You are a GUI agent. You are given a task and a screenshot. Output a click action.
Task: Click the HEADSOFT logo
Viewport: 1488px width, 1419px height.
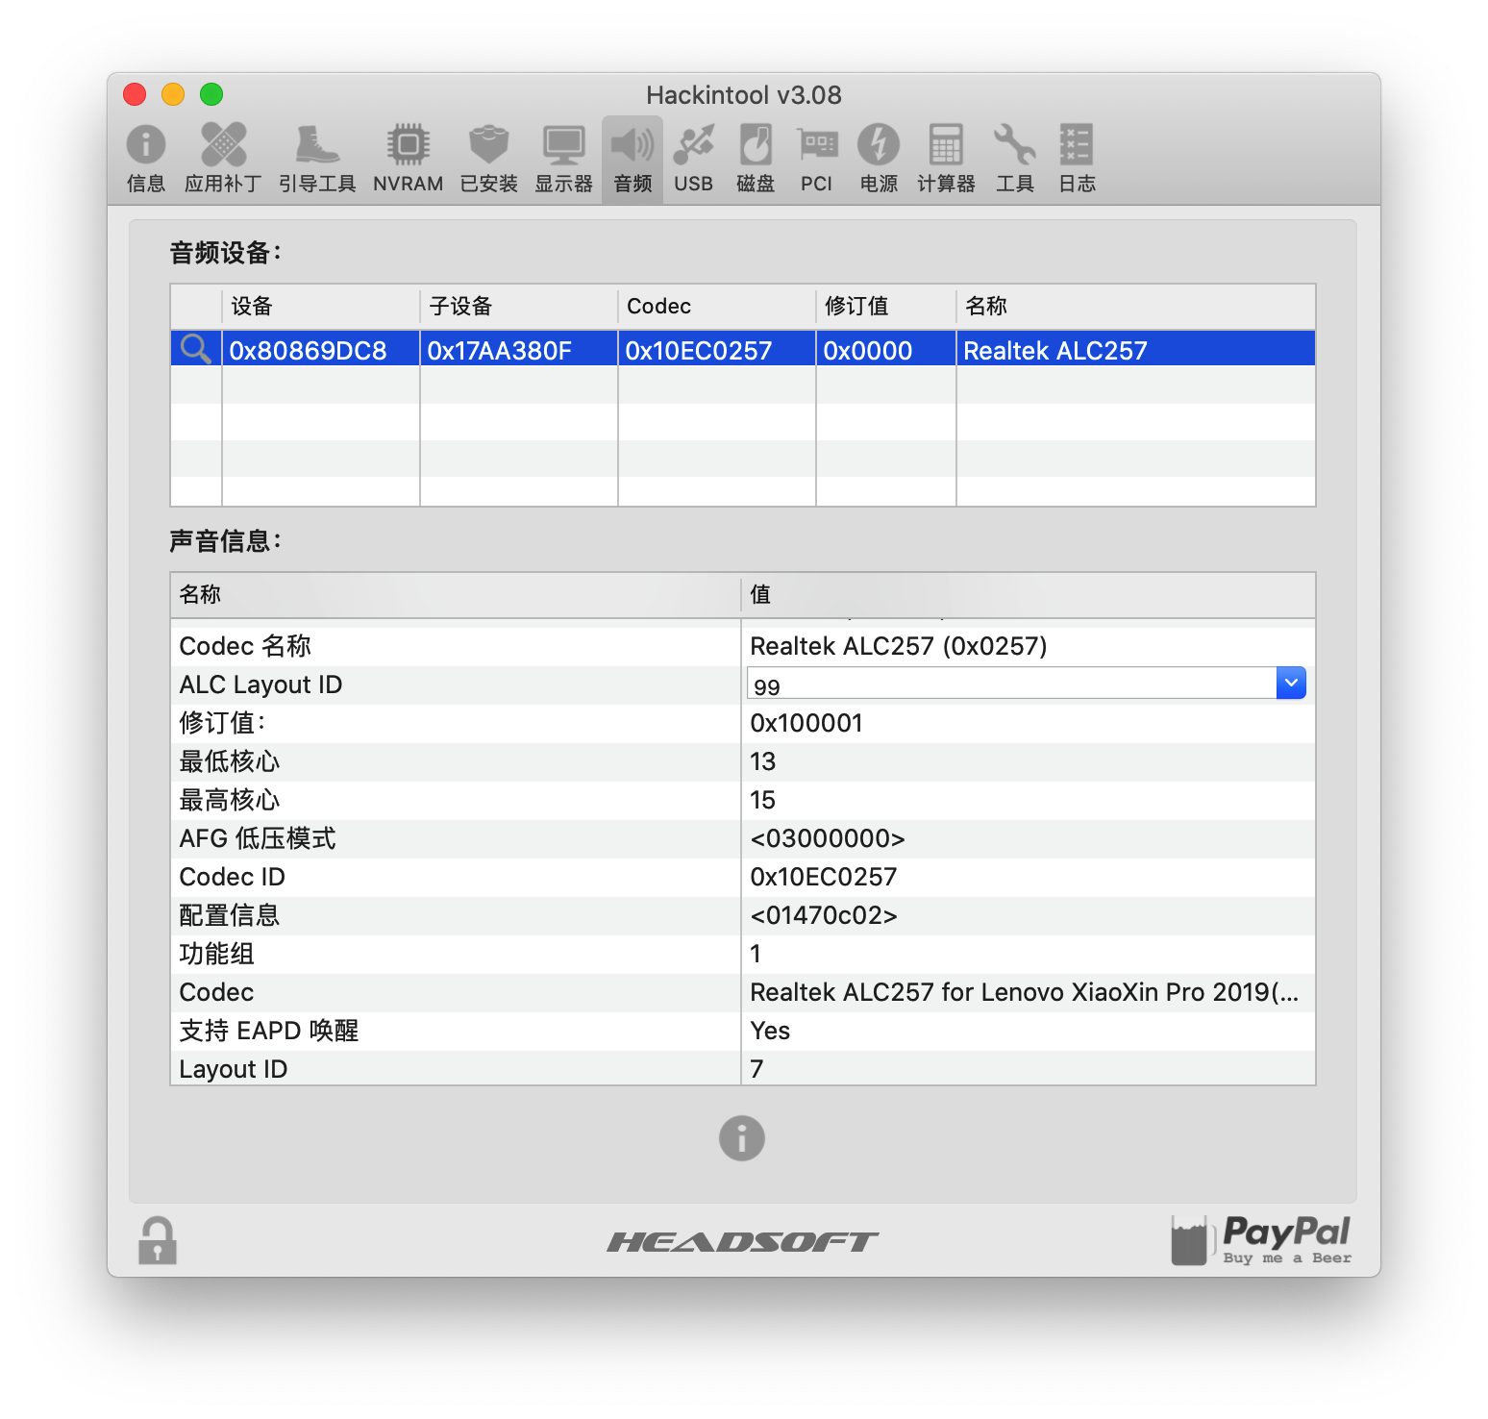[743, 1242]
